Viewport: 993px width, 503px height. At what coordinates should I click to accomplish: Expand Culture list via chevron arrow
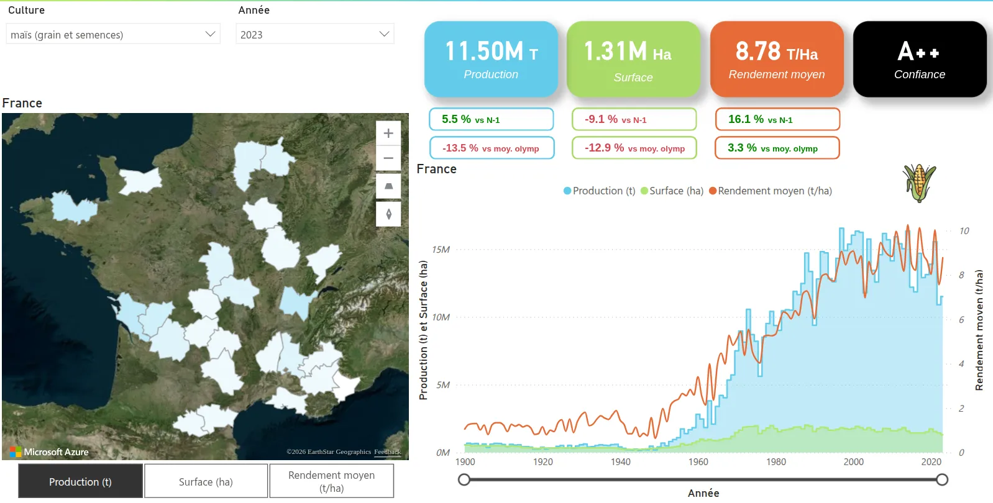(210, 34)
